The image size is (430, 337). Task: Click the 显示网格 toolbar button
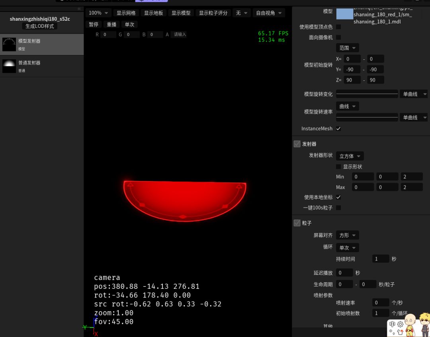(126, 13)
